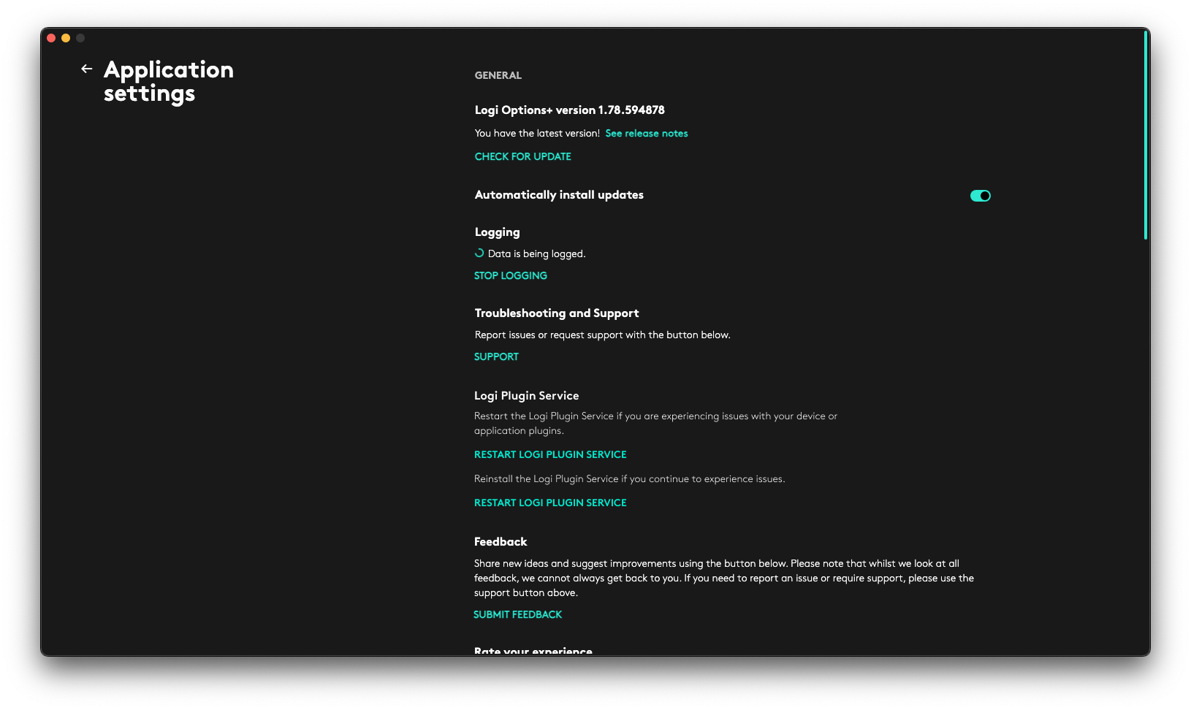Open SUPPORT under Troubleshooting and Support
Viewport: 1191px width, 710px height.
click(496, 356)
